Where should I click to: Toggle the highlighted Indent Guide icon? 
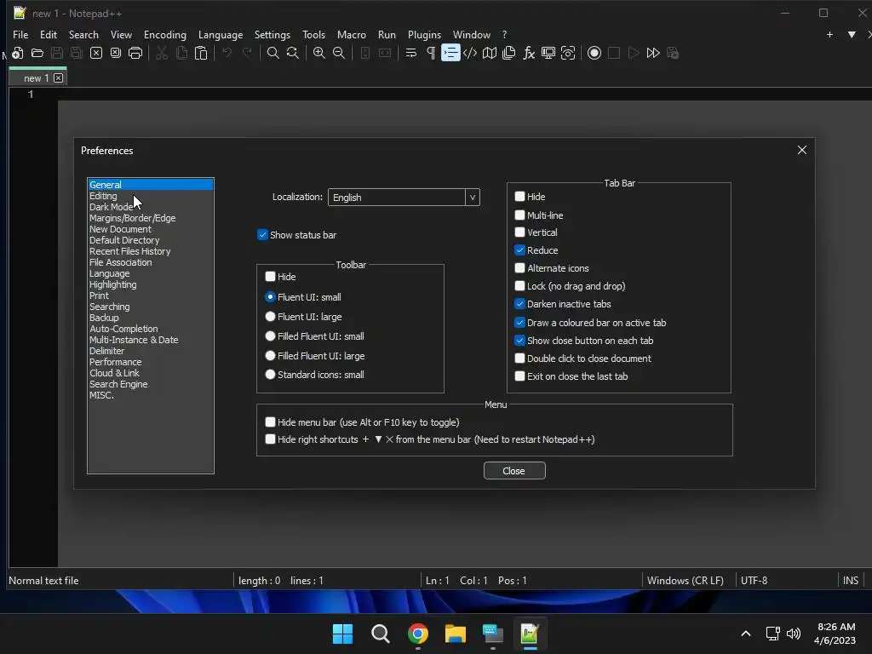[x=450, y=53]
